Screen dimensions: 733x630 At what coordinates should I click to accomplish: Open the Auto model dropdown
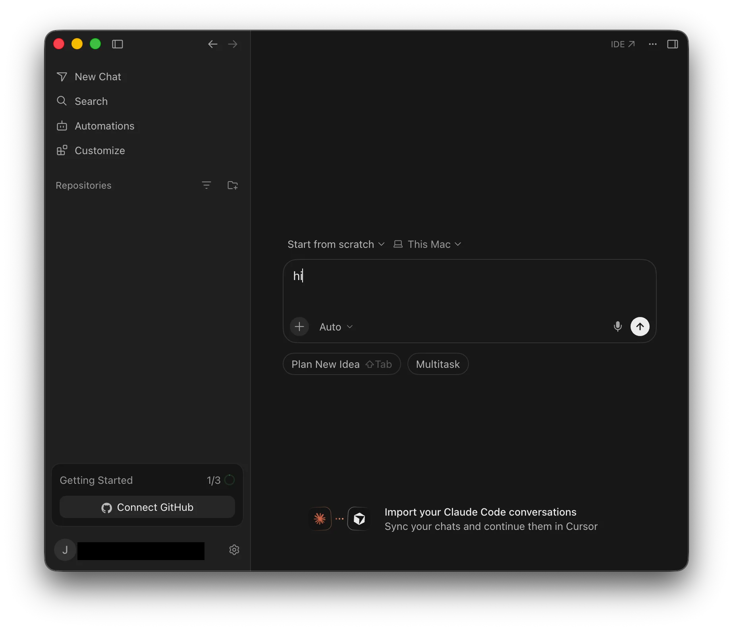[x=336, y=327]
